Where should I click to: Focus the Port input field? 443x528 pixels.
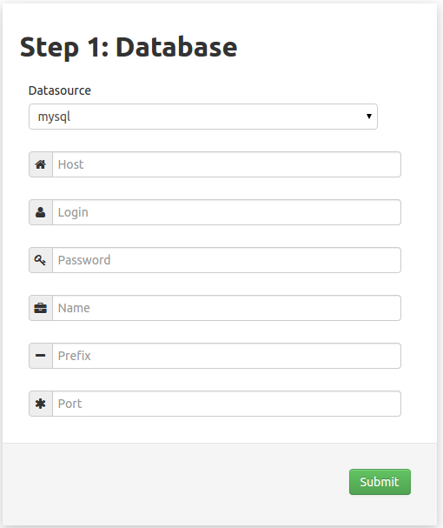coord(227,404)
